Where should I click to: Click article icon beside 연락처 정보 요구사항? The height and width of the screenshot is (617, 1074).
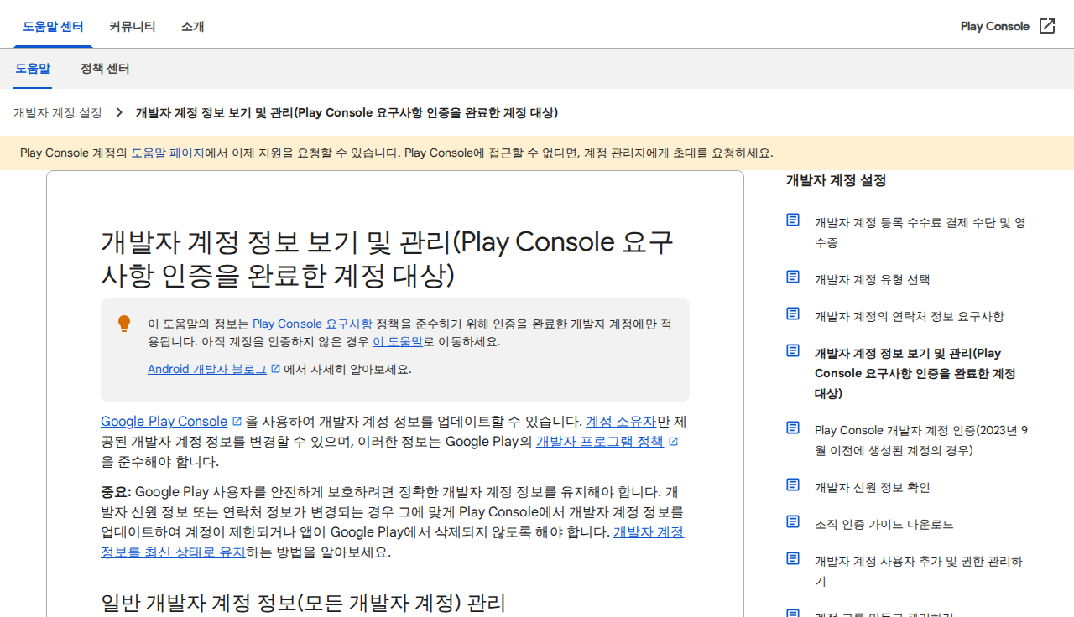(793, 314)
